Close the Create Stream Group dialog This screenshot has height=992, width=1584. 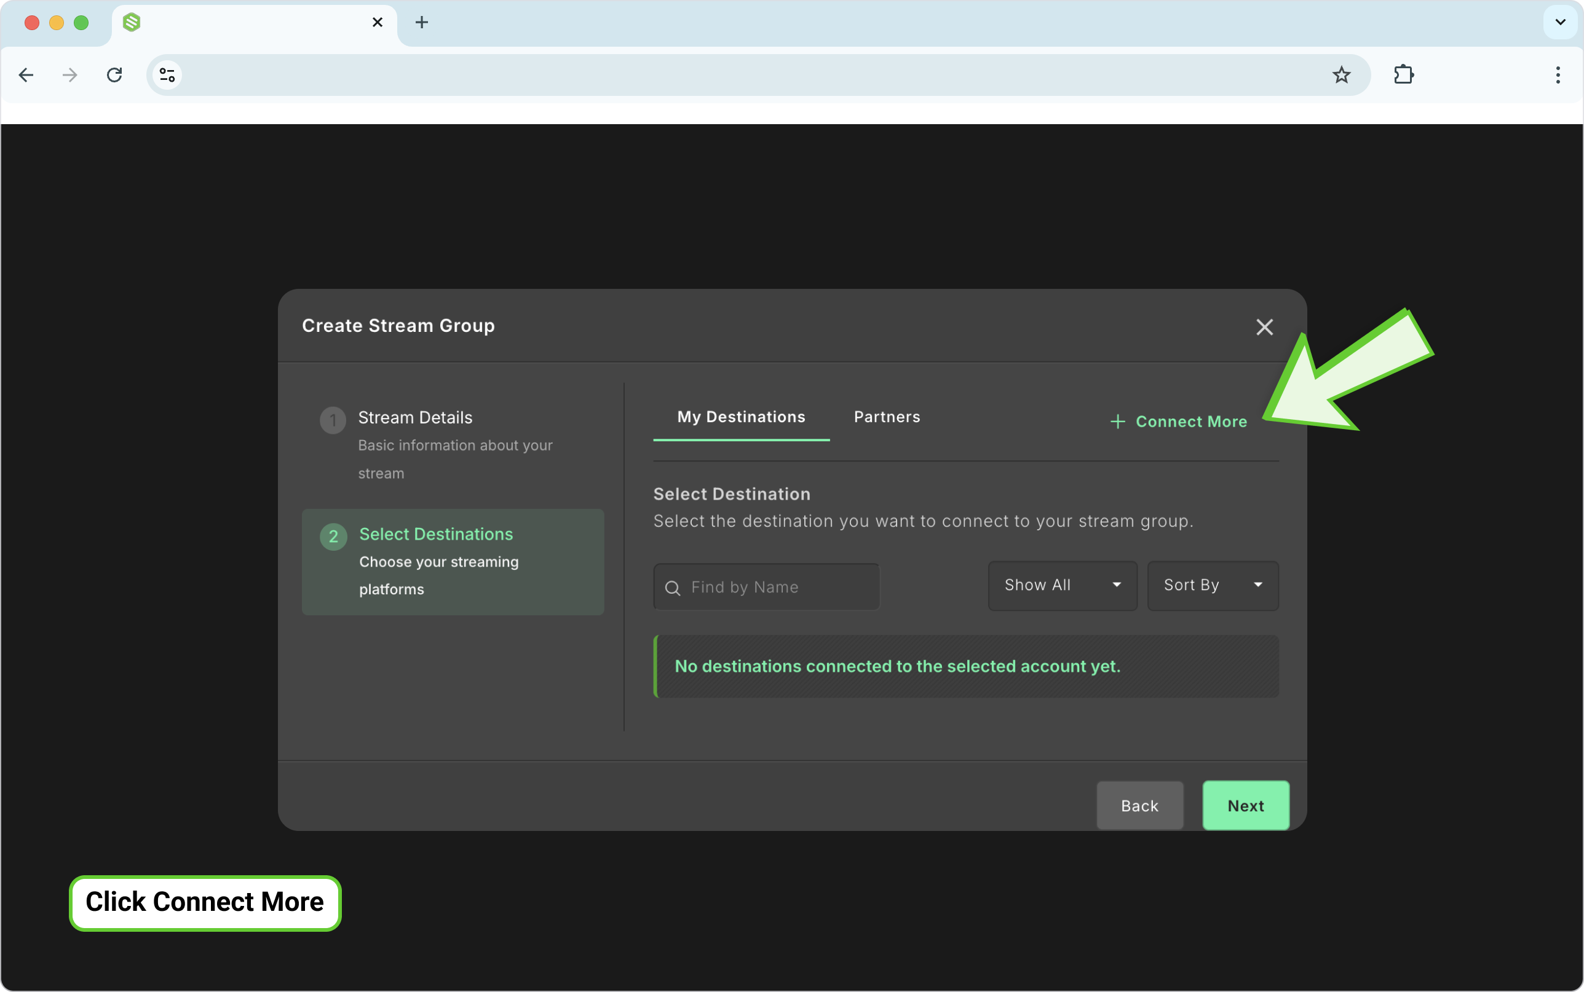[1264, 327]
